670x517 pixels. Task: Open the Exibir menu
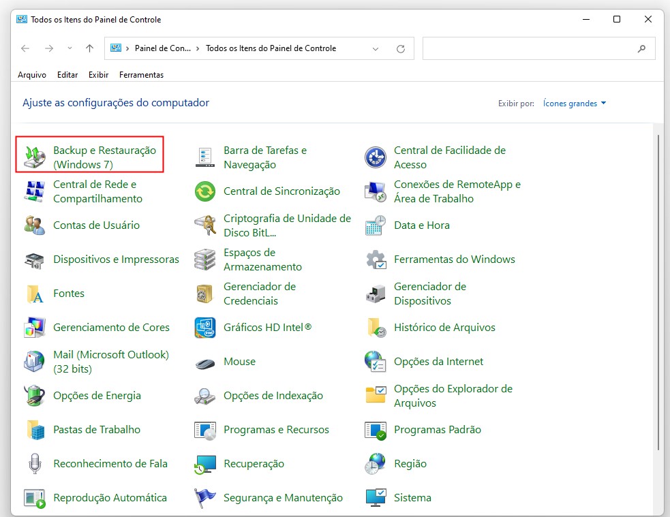pyautogui.click(x=98, y=75)
